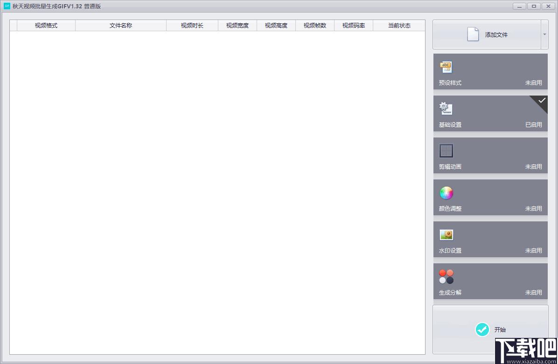
Task: Click the 视频格式 column header
Action: [x=46, y=26]
